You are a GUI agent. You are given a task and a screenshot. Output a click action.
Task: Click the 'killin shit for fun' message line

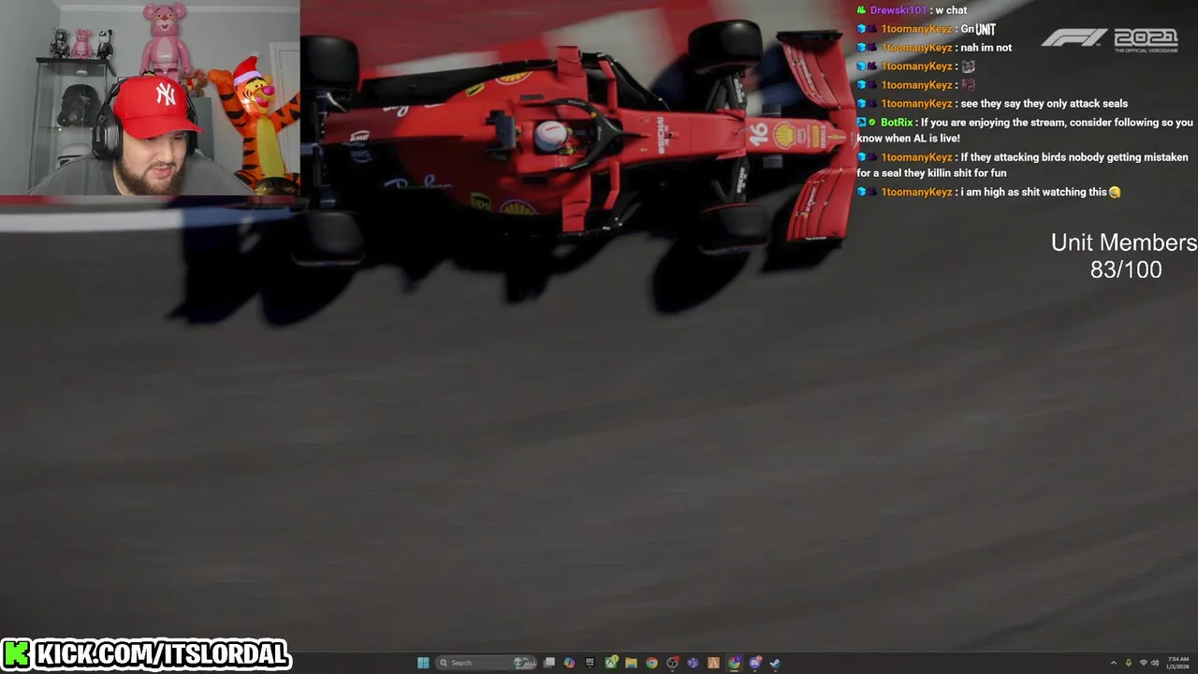(x=931, y=173)
